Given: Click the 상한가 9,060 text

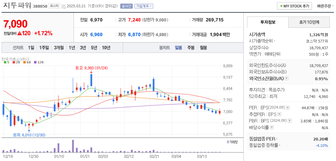Looking at the screenshot, I should (x=155, y=20).
